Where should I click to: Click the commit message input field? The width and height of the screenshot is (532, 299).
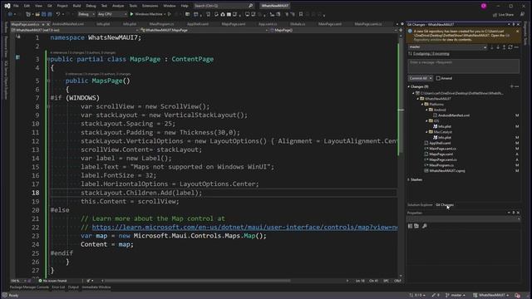coord(463,66)
